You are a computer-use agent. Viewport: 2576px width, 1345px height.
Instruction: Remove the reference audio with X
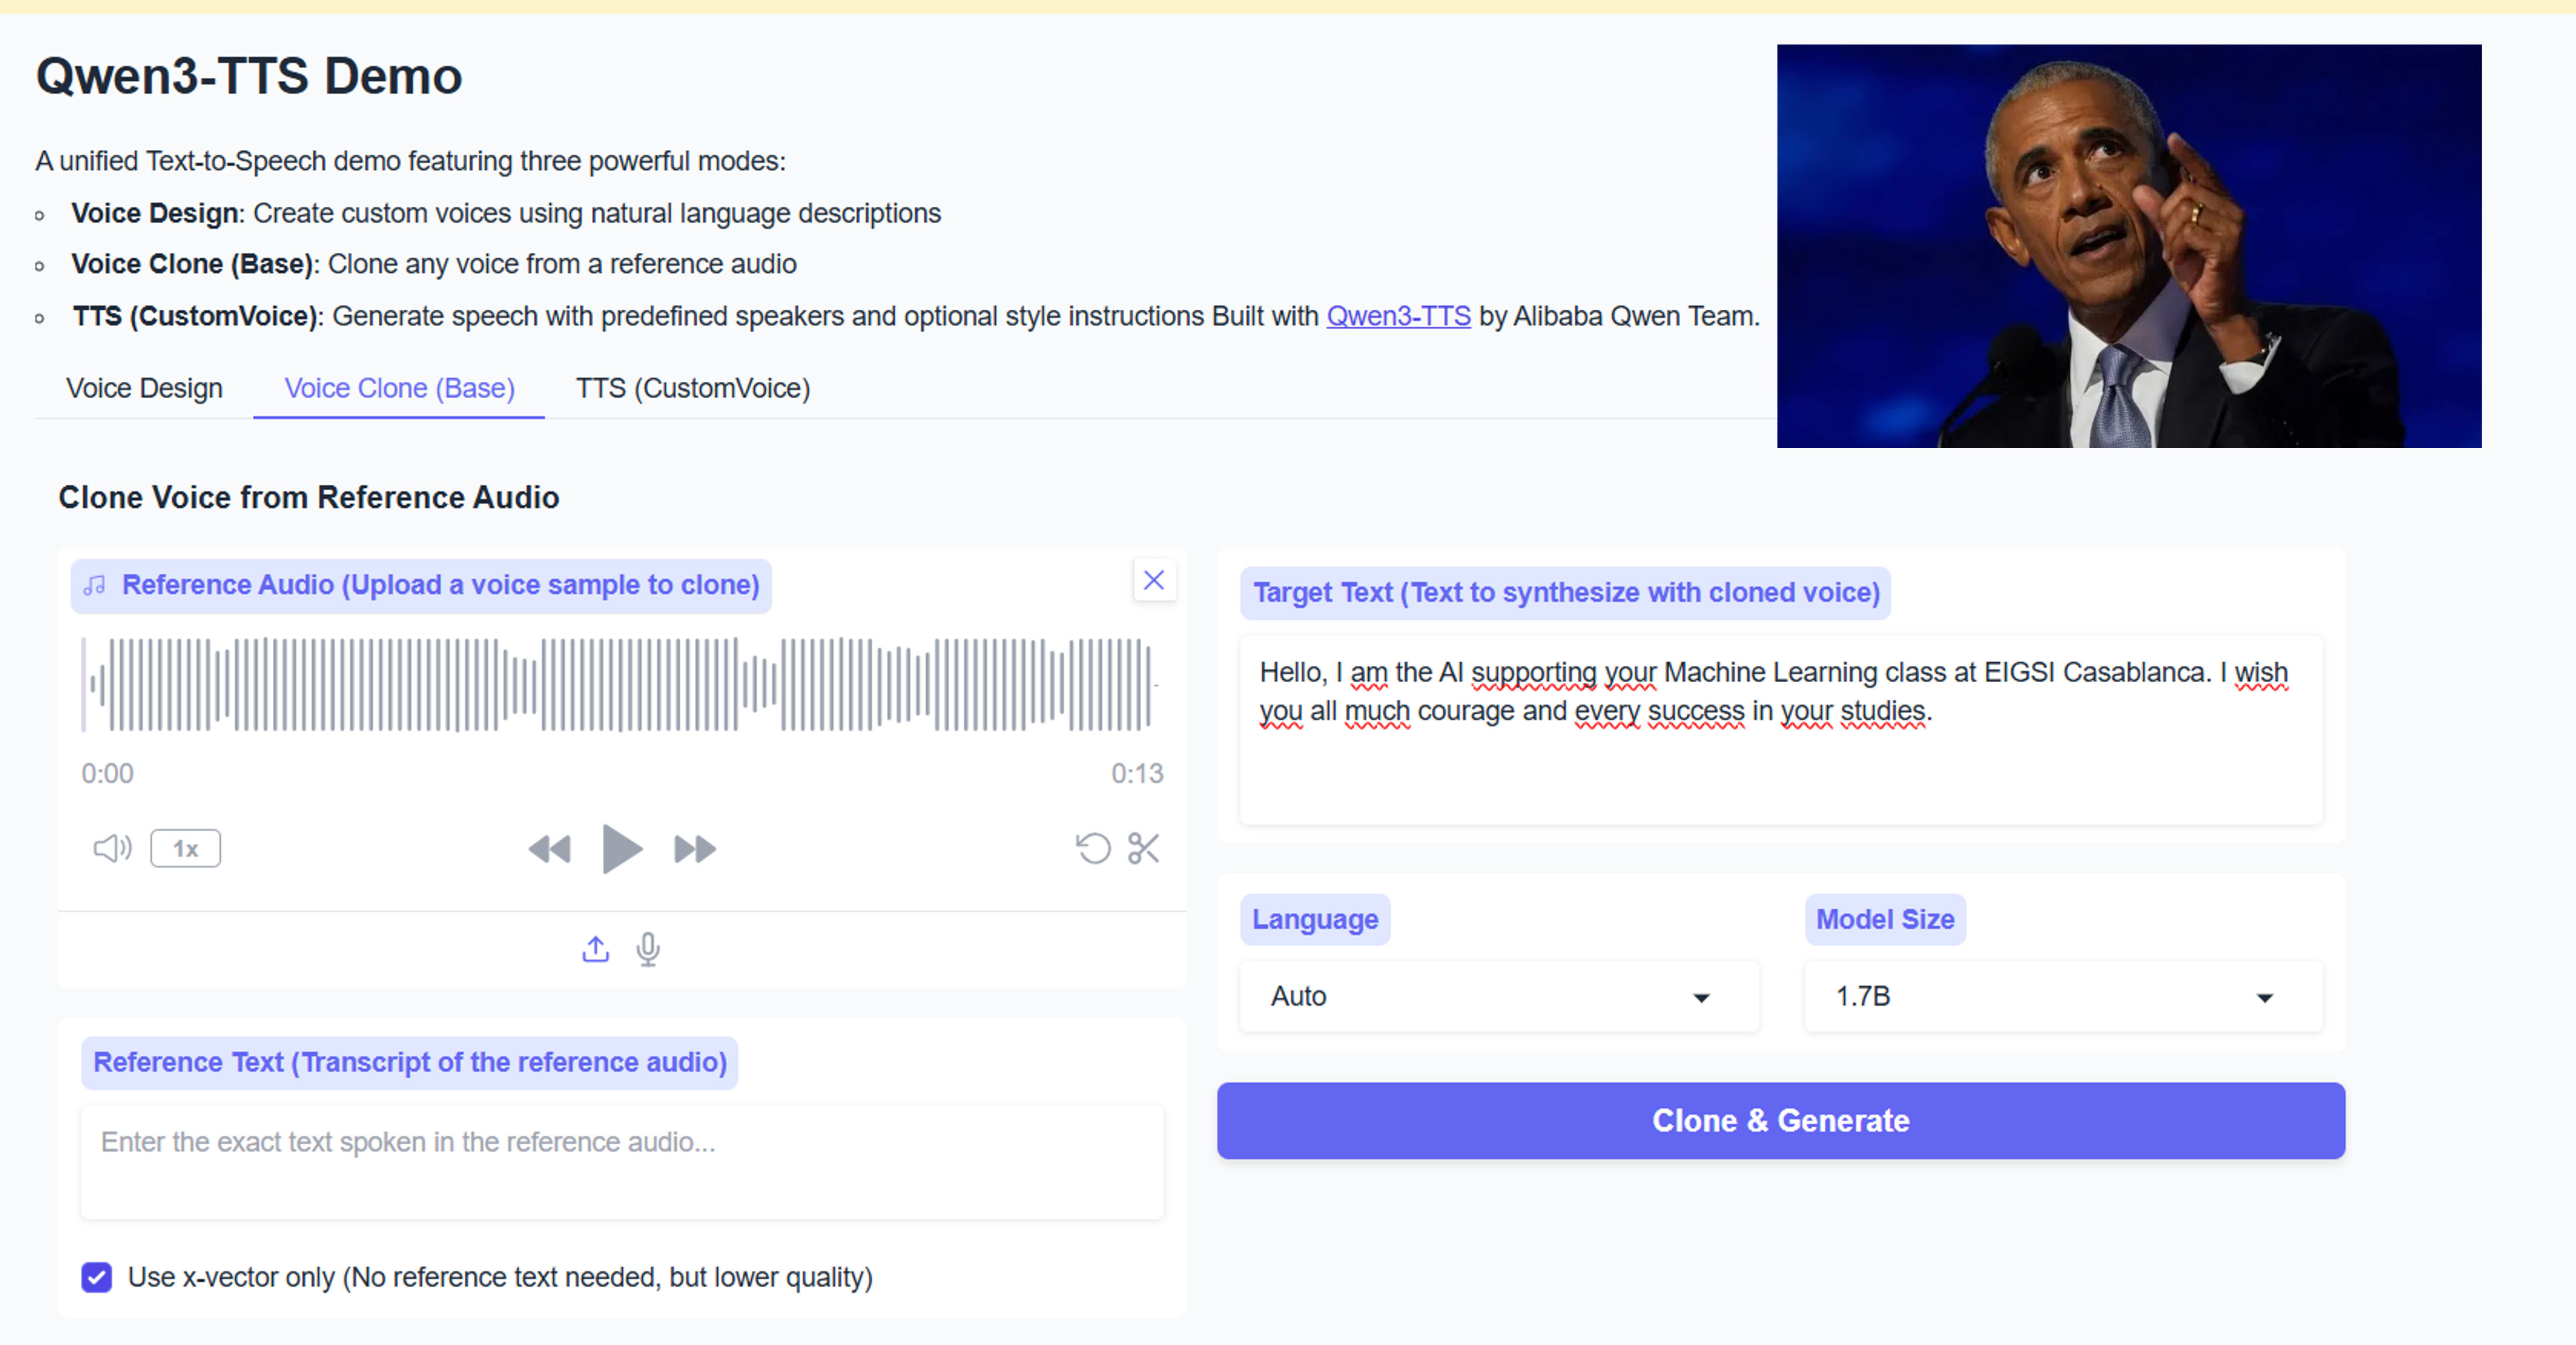point(1154,580)
